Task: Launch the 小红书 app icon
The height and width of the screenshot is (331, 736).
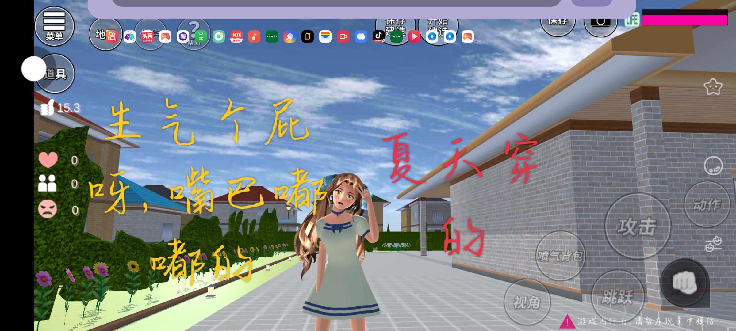Action: 236,36
